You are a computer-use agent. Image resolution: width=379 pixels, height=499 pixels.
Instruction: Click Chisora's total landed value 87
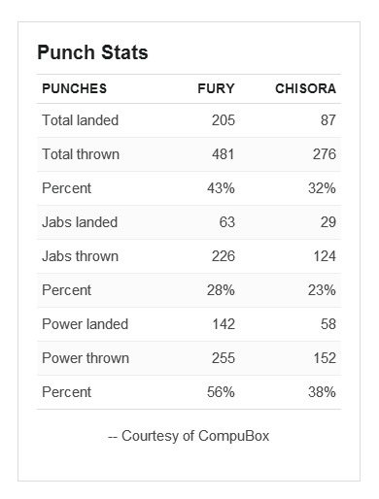click(x=328, y=120)
